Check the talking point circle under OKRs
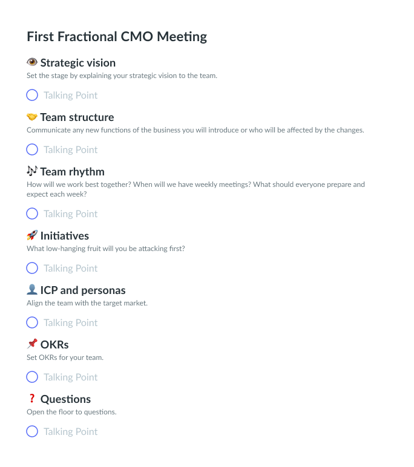This screenshot has height=467, width=414. [32, 377]
